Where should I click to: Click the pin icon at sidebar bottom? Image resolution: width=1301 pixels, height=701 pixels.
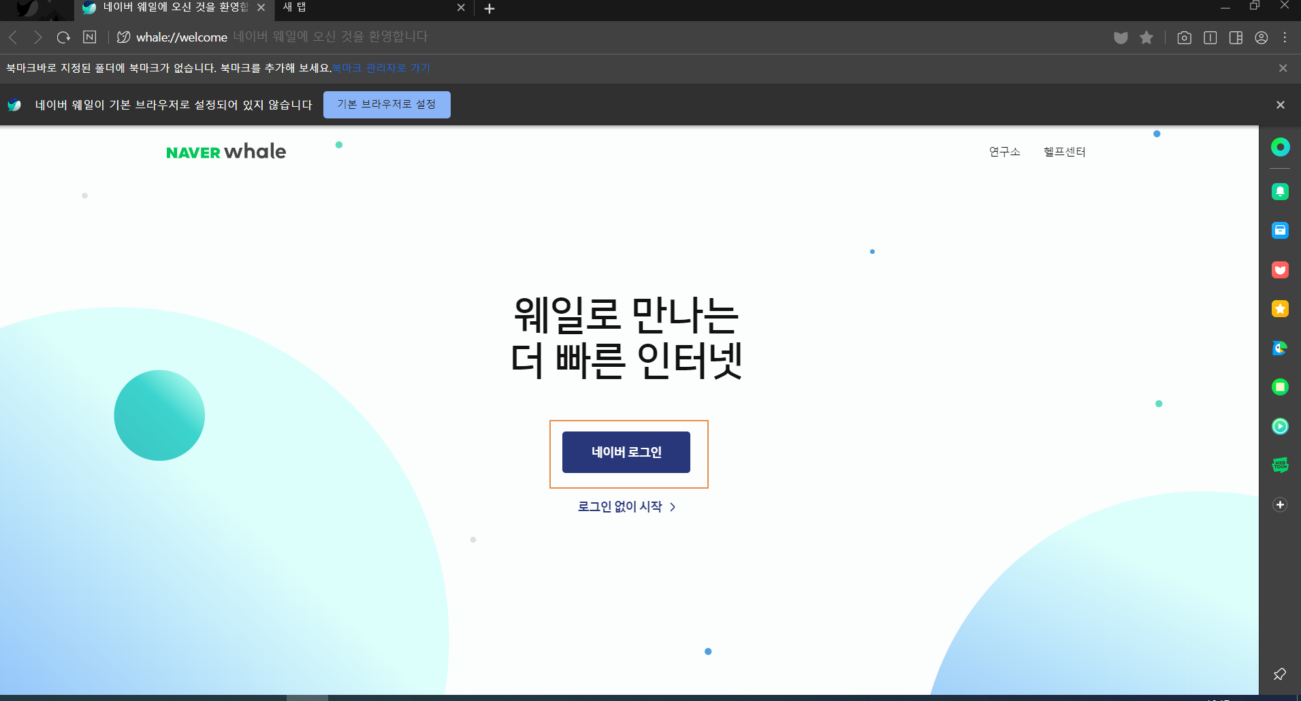(1280, 674)
